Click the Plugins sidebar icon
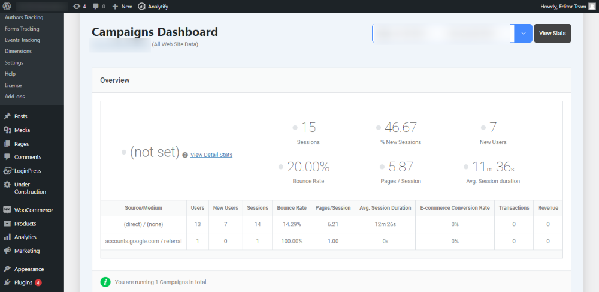599x292 pixels. coord(7,282)
